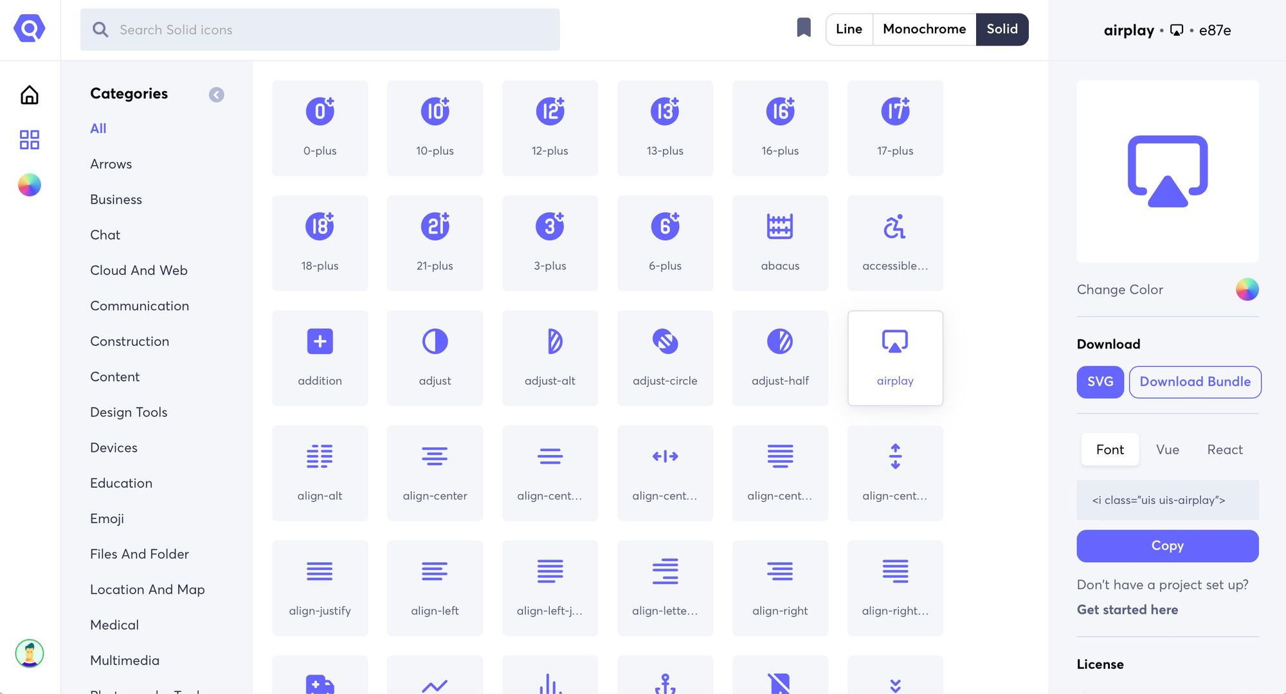Click the large airplay preview image
Screen dimensions: 1286x694
click(x=1168, y=171)
